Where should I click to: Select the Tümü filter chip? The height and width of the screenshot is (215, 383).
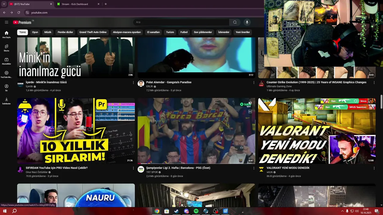tap(22, 32)
